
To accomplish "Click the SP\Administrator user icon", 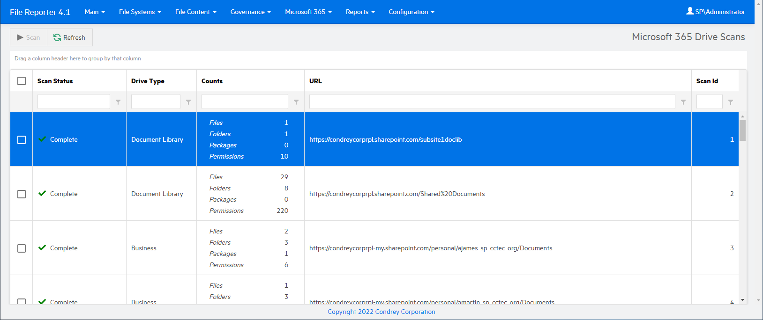I will click(x=690, y=11).
